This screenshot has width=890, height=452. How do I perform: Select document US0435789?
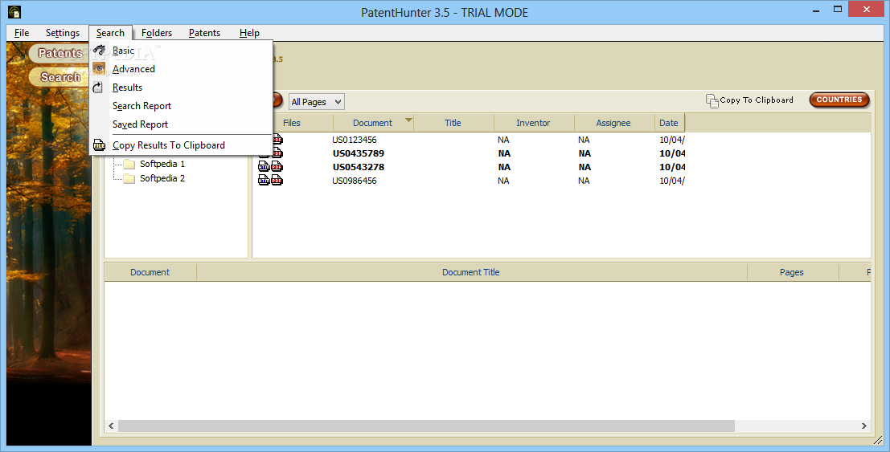358,153
